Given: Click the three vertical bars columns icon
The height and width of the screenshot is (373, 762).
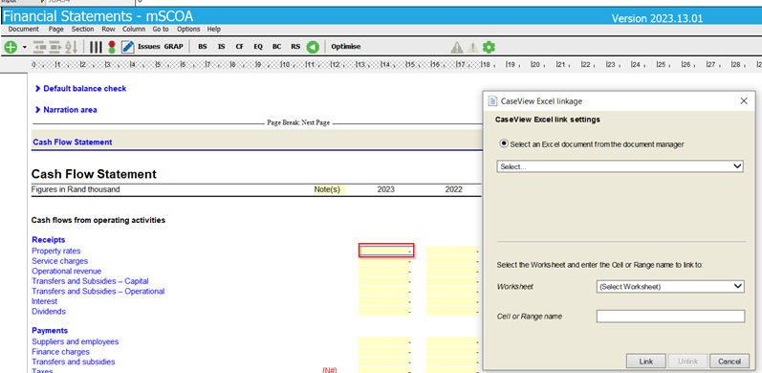Looking at the screenshot, I should coord(96,47).
